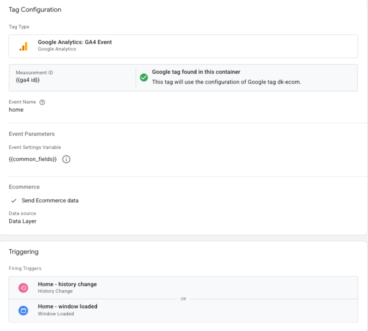The image size is (368, 331).
Task: Open the Home - history change trigger
Action: [x=183, y=287]
